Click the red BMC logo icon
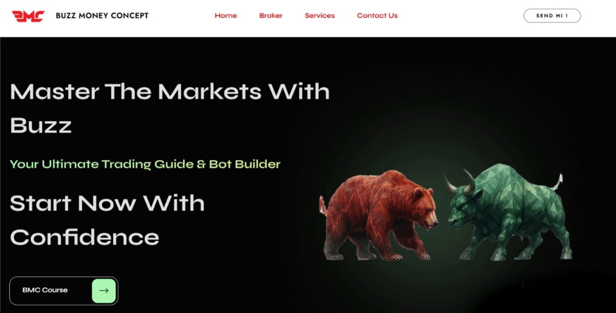 click(28, 16)
